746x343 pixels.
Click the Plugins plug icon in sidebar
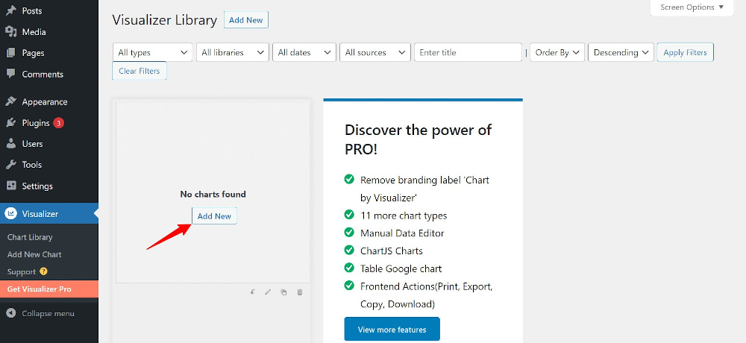click(x=11, y=123)
